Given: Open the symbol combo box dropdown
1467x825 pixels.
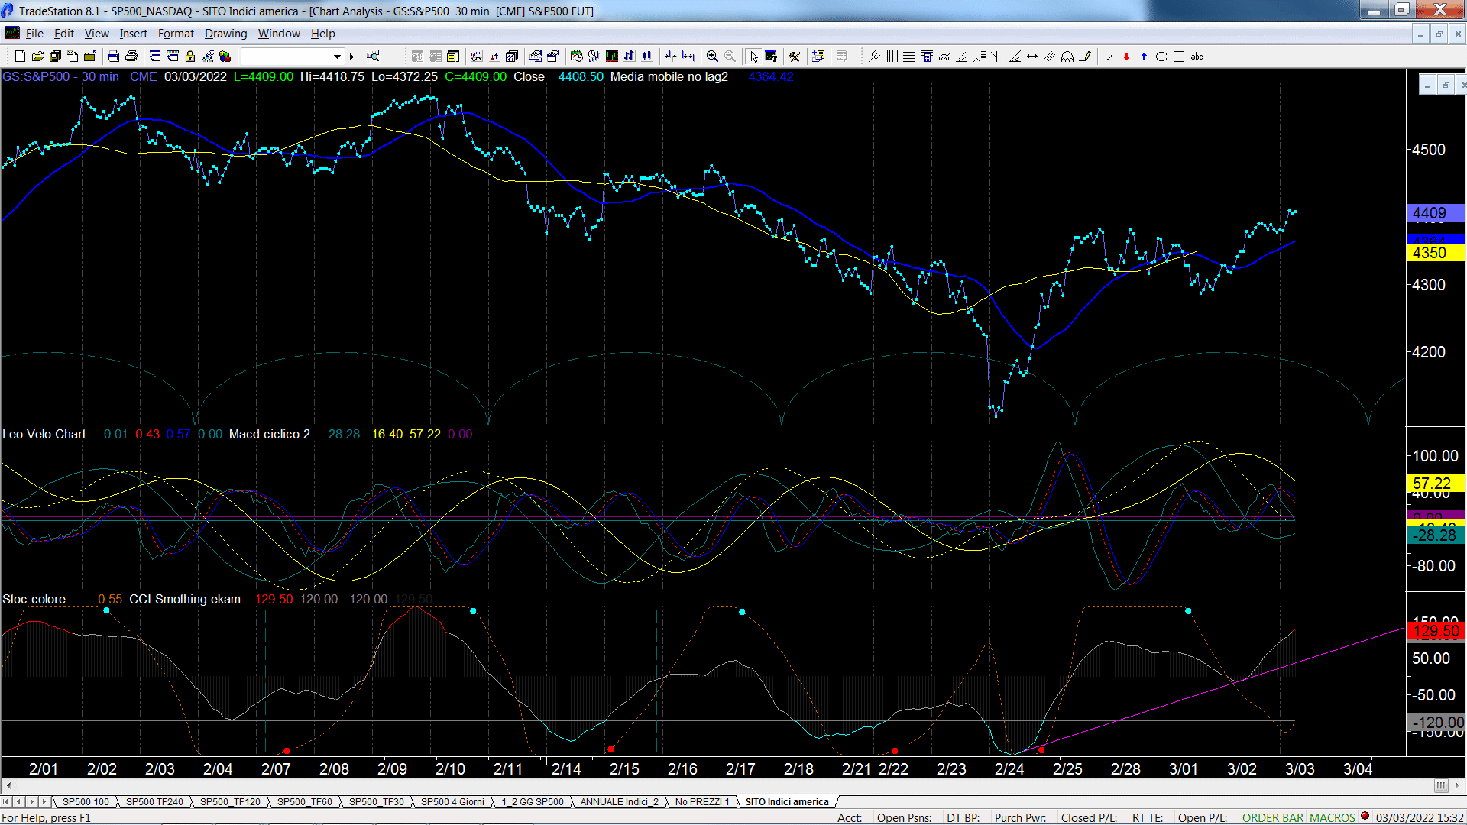Looking at the screenshot, I should (337, 57).
